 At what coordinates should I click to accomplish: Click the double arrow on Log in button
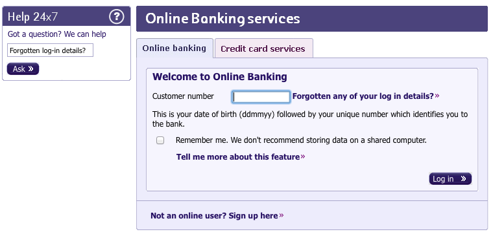(463, 178)
